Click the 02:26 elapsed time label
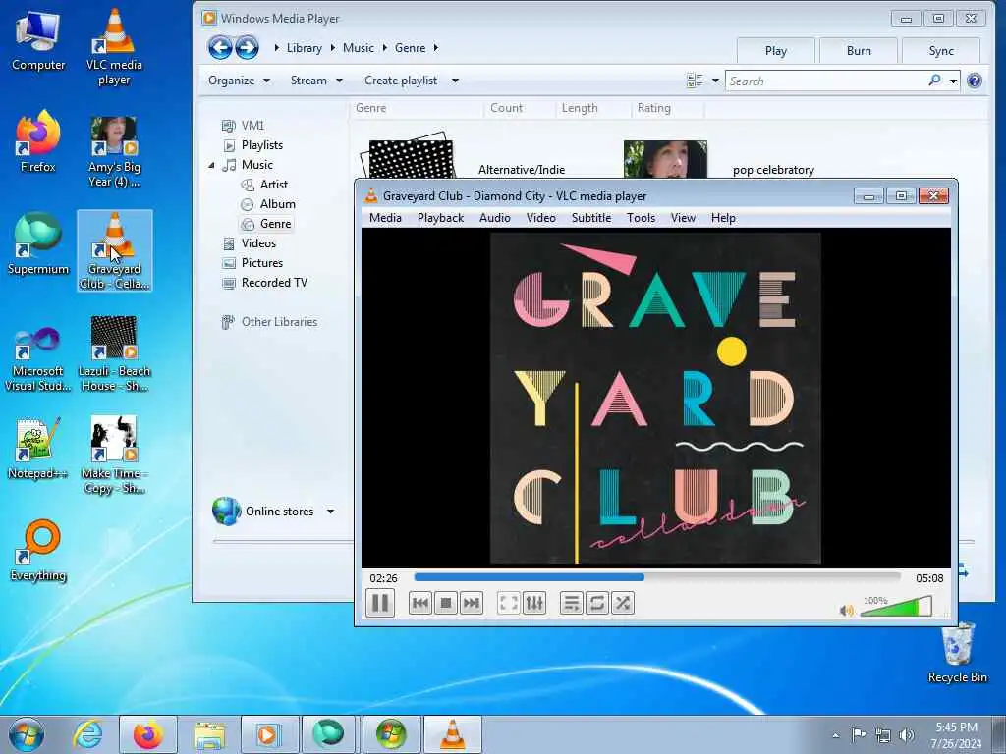The height and width of the screenshot is (754, 1006). point(384,578)
